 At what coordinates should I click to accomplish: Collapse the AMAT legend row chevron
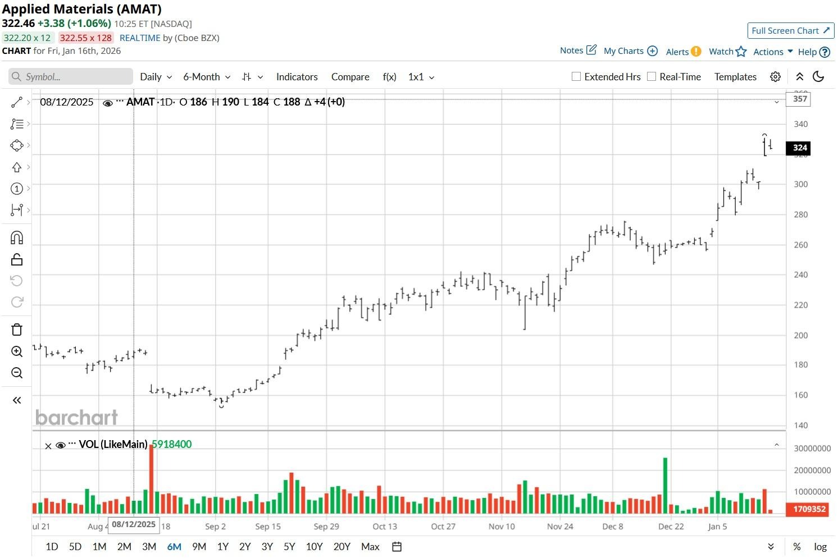click(x=777, y=102)
